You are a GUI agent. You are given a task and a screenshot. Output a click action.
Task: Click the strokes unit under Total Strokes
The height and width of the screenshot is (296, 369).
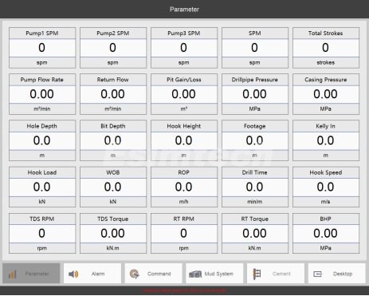[x=326, y=62]
